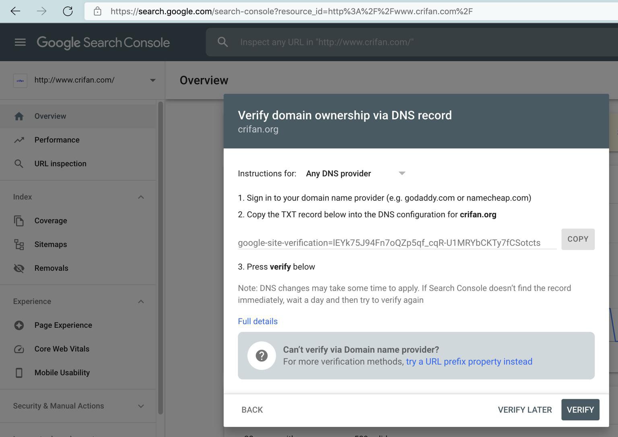The image size is (618, 437).
Task: Open the property selector dropdown arrow
Action: click(152, 80)
